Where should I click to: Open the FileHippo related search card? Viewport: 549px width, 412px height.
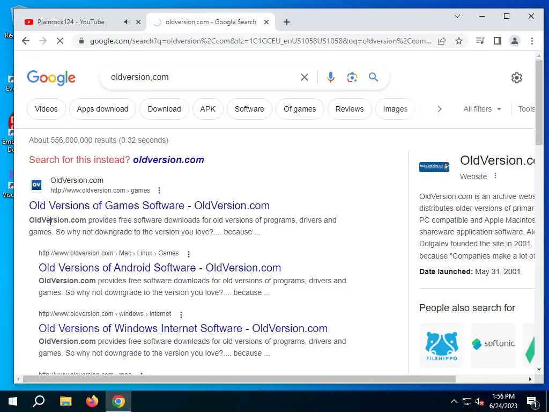pyautogui.click(x=442, y=345)
